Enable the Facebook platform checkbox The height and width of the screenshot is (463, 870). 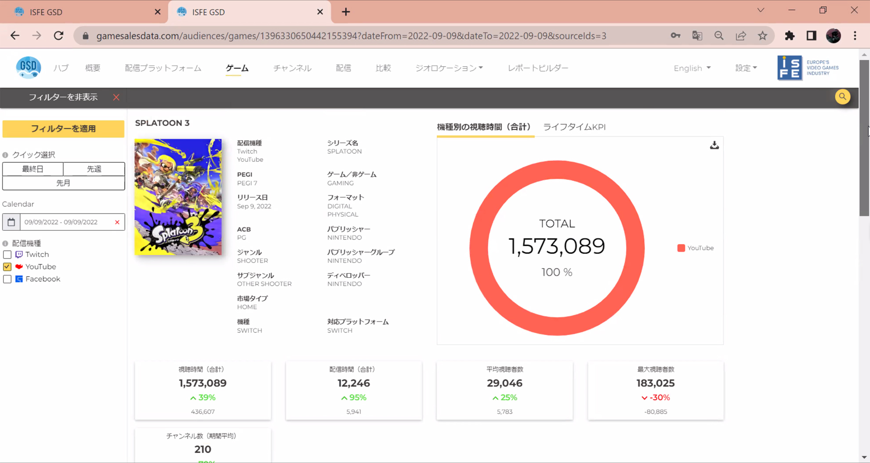click(7, 279)
